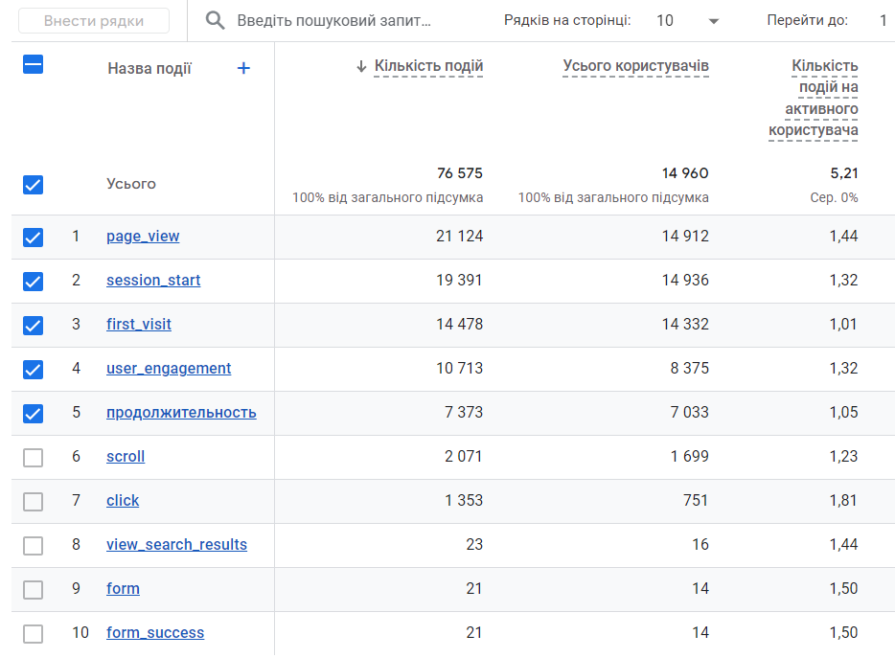Viewport: 895px width, 658px height.
Task: Click the plus icon to add dimension
Action: (x=243, y=68)
